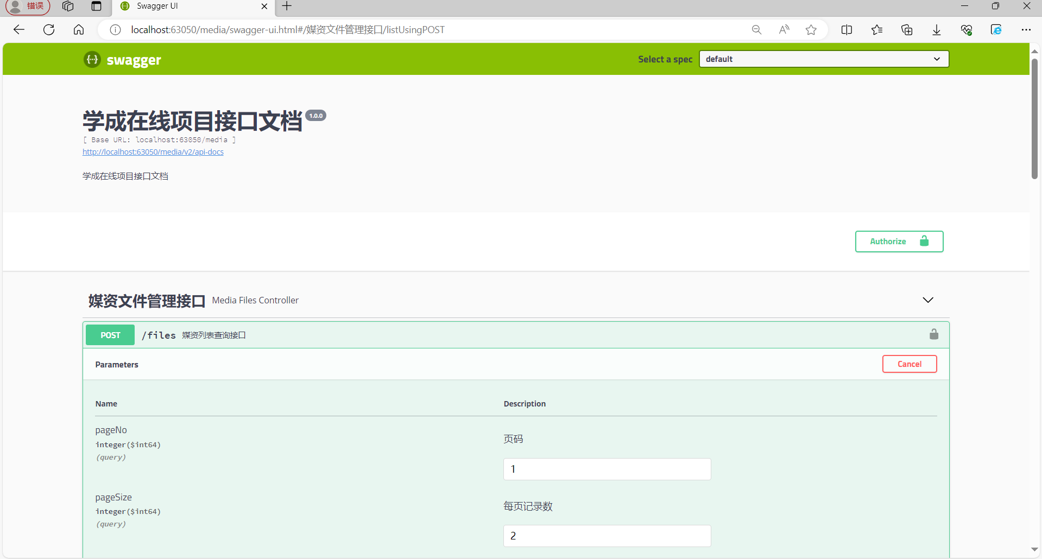
Task: Click the 页码 description
Action: pos(513,439)
